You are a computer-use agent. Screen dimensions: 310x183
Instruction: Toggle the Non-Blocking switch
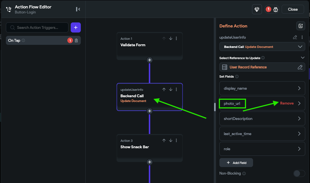pyautogui.click(x=299, y=173)
